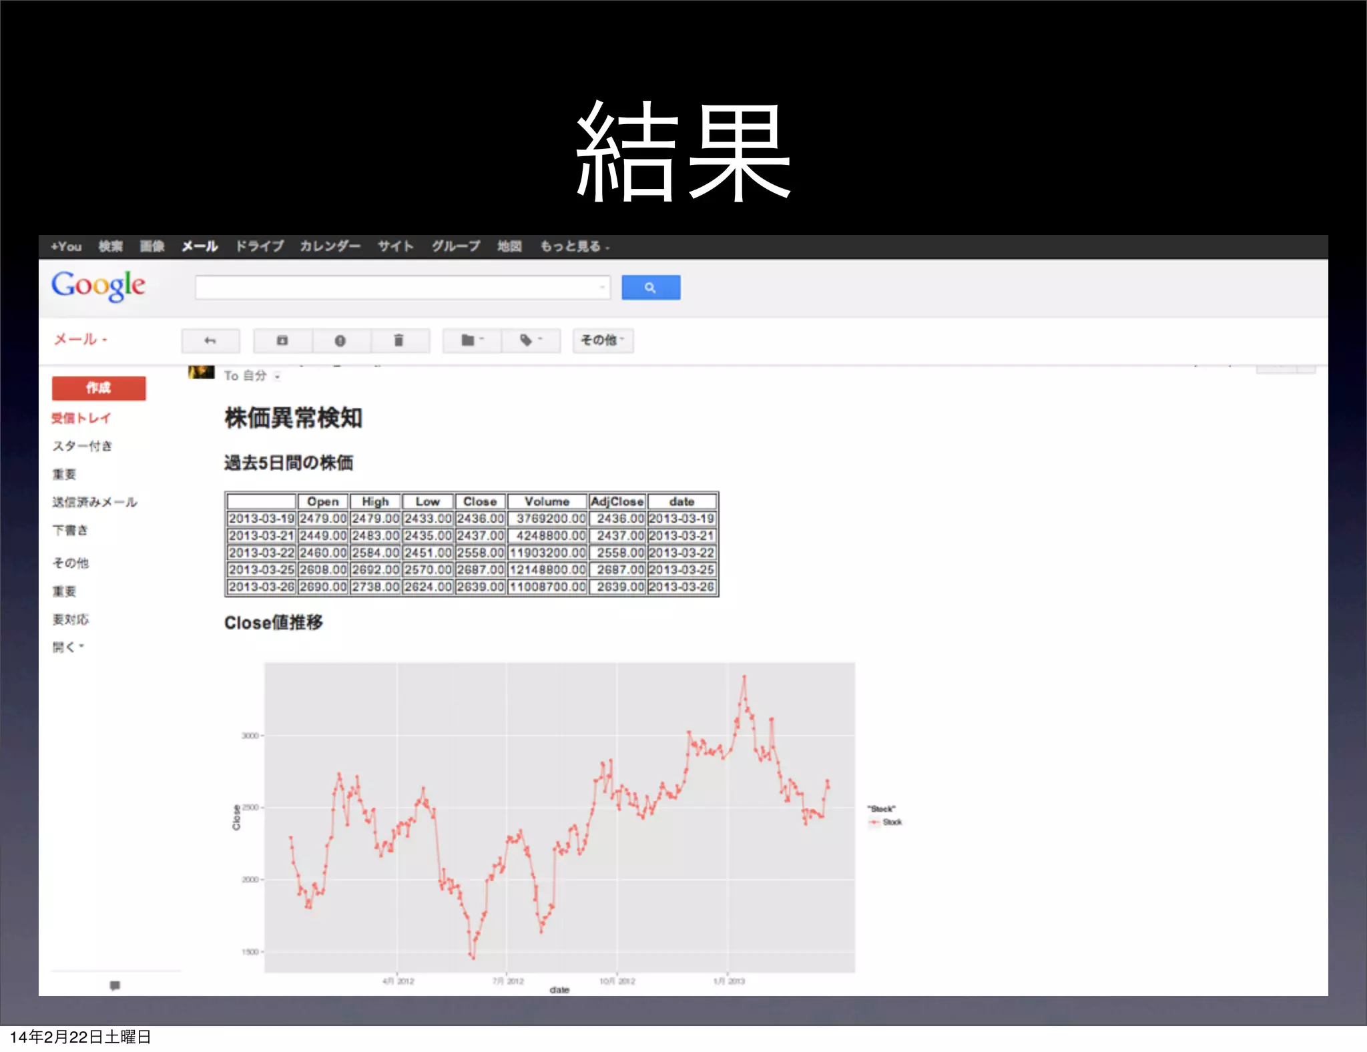1367x1052 pixels.
Task: Open 送信済みメール in the sidebar
Action: 95,502
